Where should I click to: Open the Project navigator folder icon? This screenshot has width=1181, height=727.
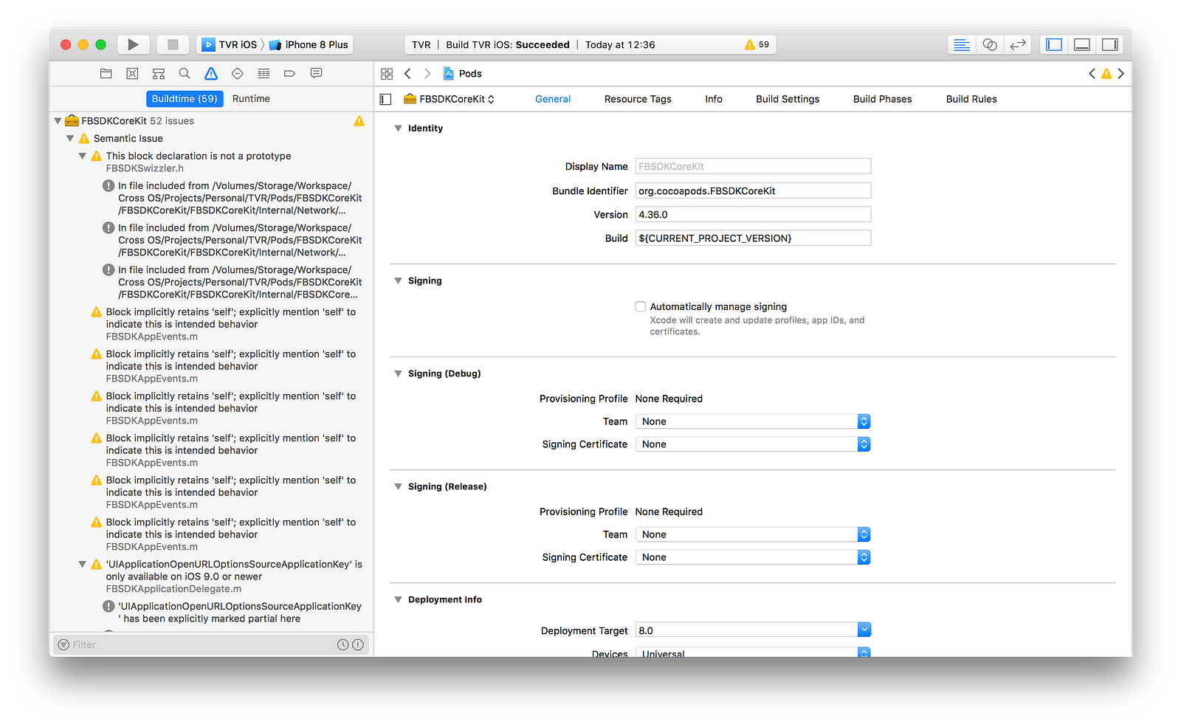tap(106, 73)
